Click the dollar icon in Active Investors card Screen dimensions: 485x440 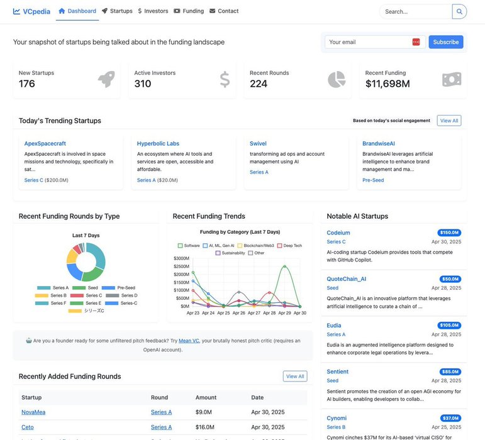(225, 79)
